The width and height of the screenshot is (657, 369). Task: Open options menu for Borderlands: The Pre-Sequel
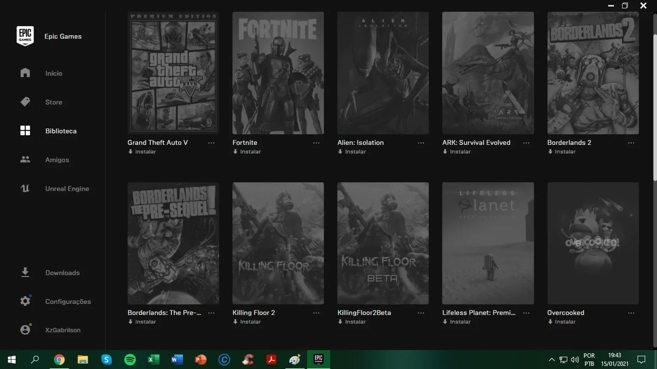click(211, 313)
